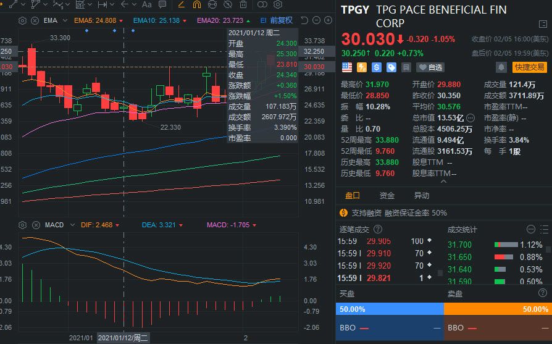
Task: Click the 30.030 current price
Action: coord(367,39)
